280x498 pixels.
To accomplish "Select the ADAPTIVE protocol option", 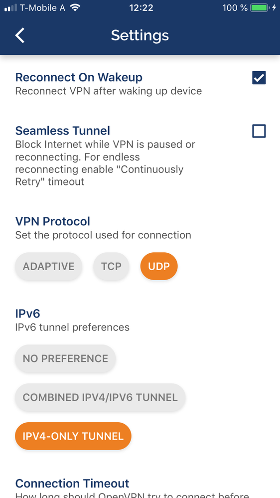I will click(x=48, y=266).
